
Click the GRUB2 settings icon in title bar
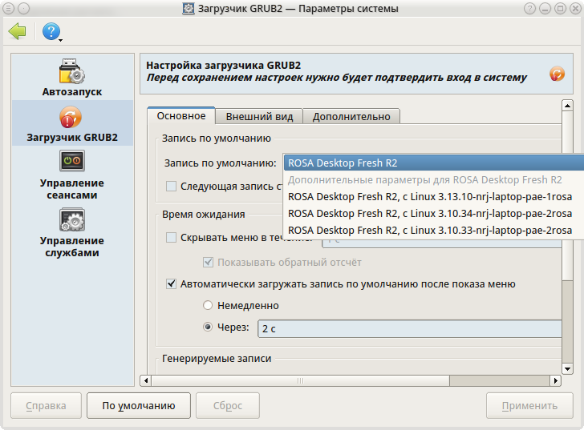188,8
